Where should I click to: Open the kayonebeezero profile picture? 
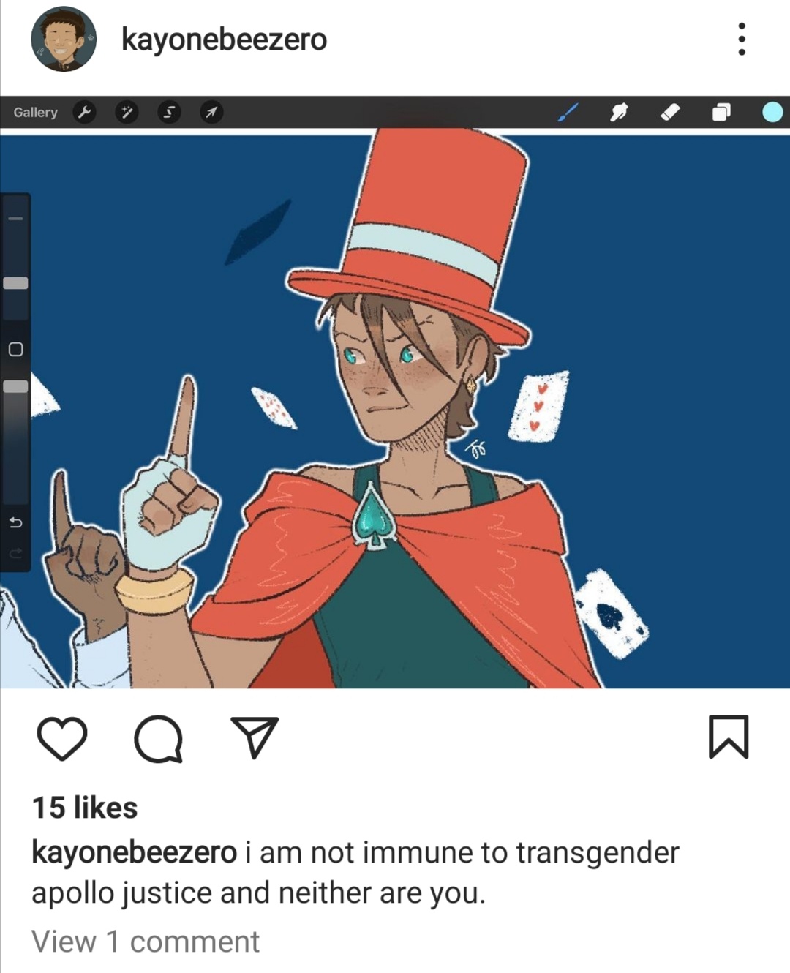64,39
